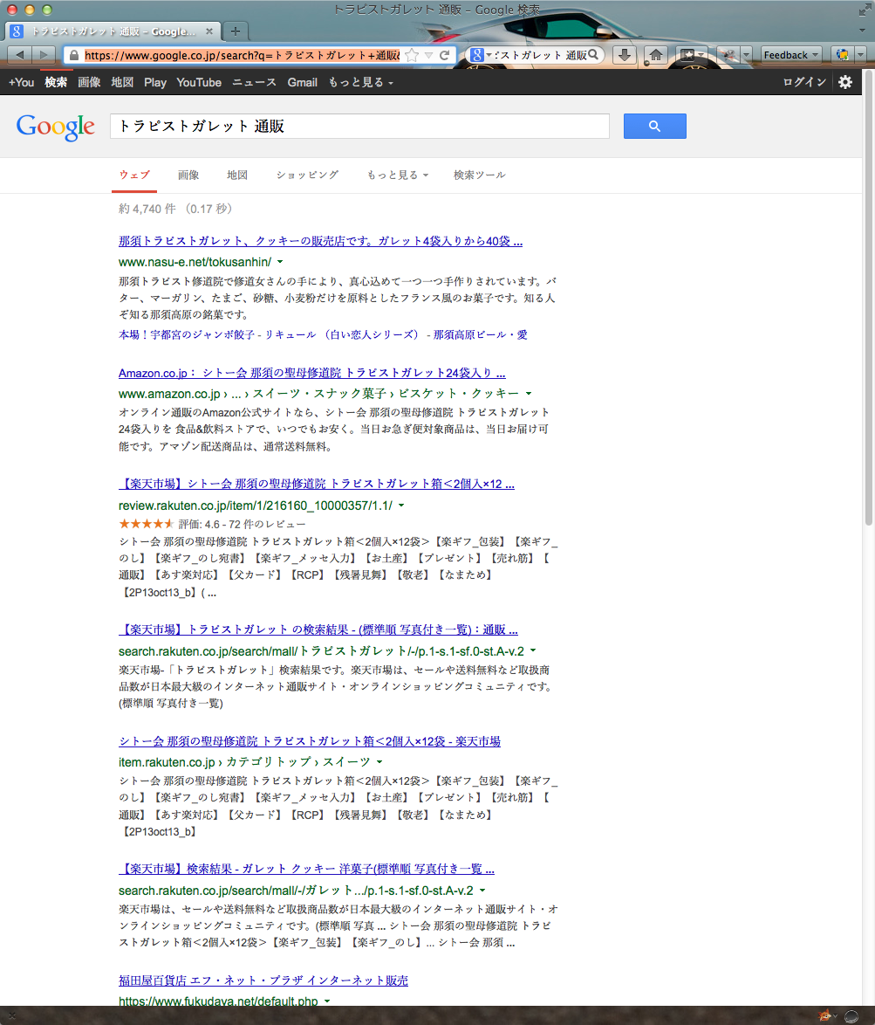
Task: Open the settings gear on the black bar
Action: 845,82
